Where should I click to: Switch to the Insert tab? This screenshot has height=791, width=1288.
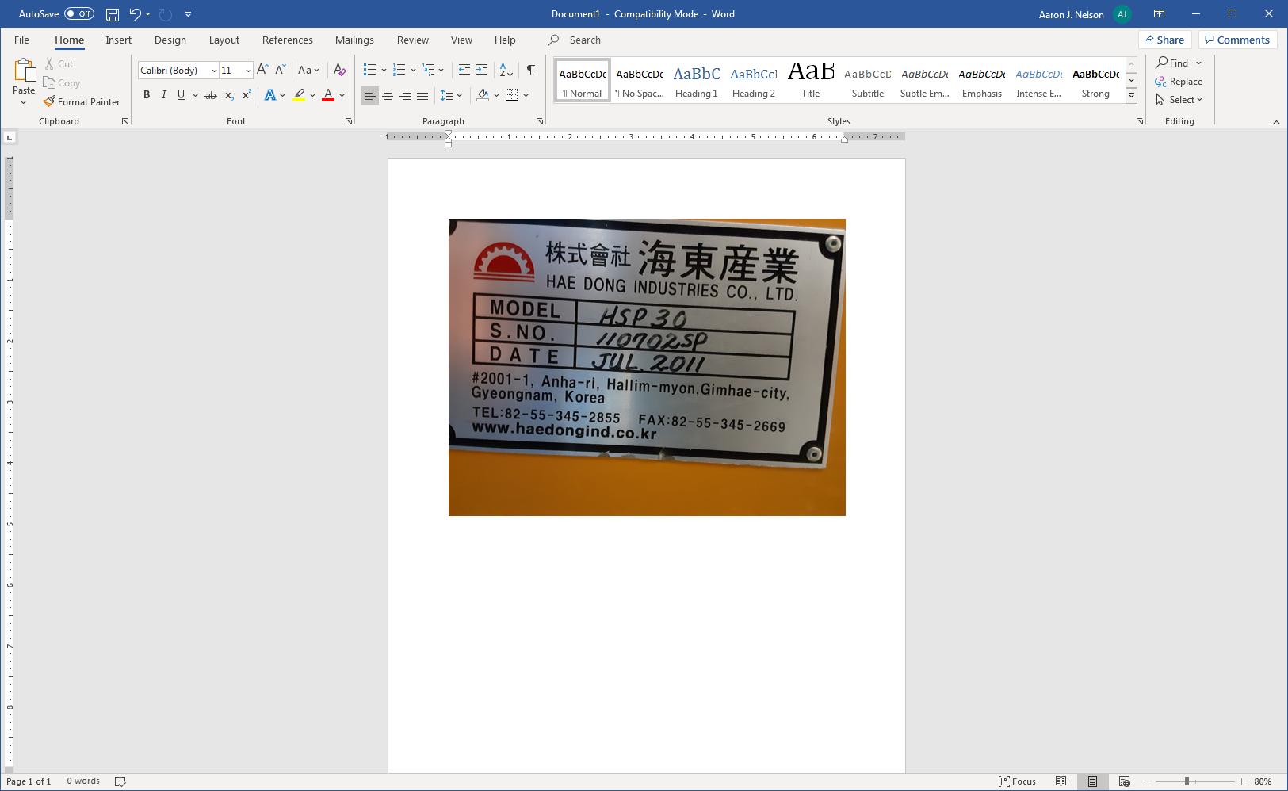click(x=119, y=40)
